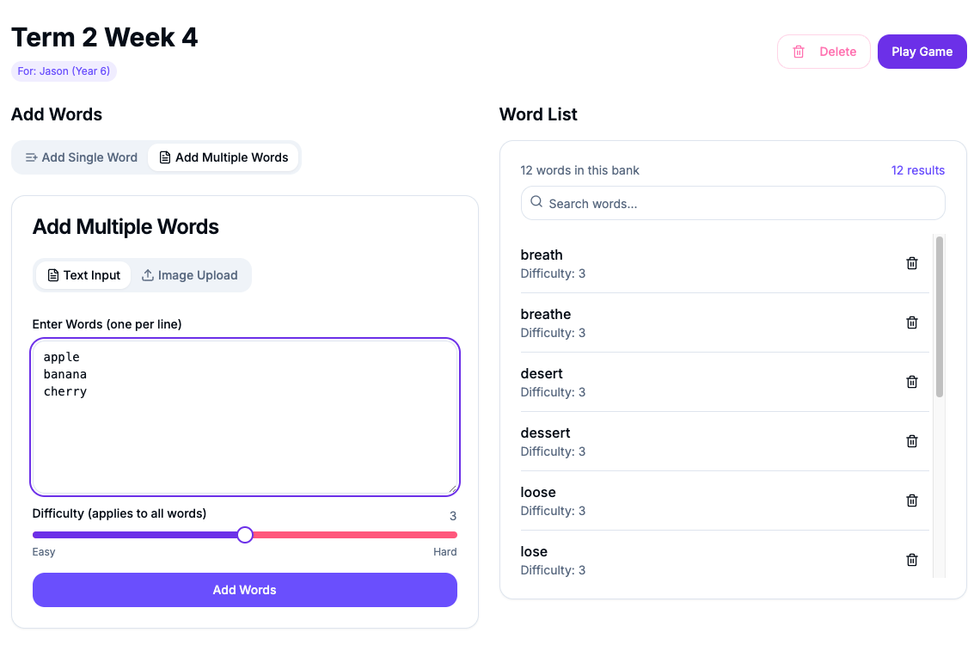The width and height of the screenshot is (980, 657).
Task: Click into the Enter Words textarea
Action: 245,418
